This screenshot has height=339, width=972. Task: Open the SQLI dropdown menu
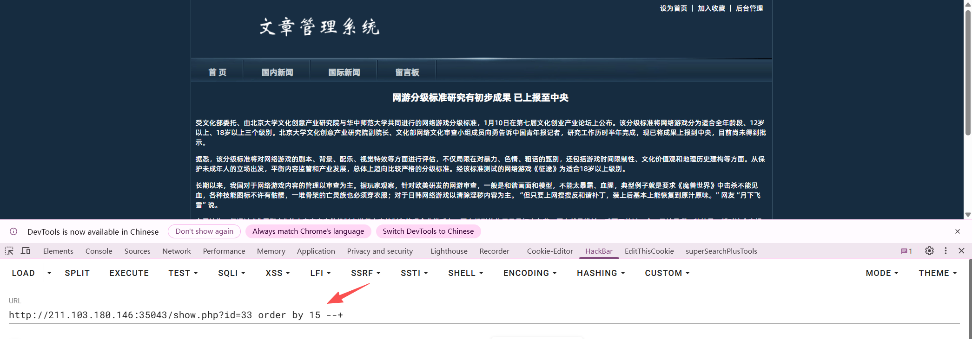click(x=231, y=273)
